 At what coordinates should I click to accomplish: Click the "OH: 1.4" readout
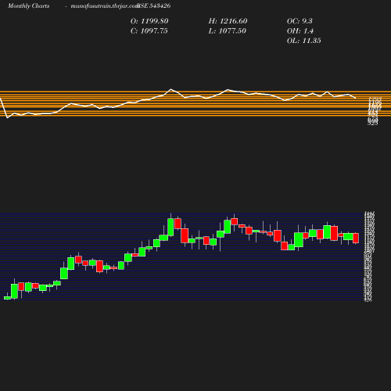300,31
